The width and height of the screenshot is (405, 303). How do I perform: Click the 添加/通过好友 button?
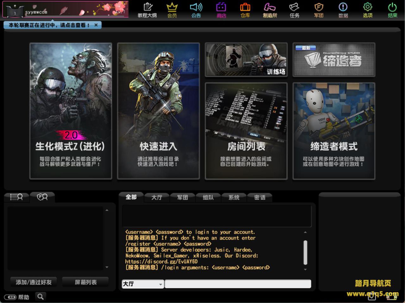click(34, 282)
